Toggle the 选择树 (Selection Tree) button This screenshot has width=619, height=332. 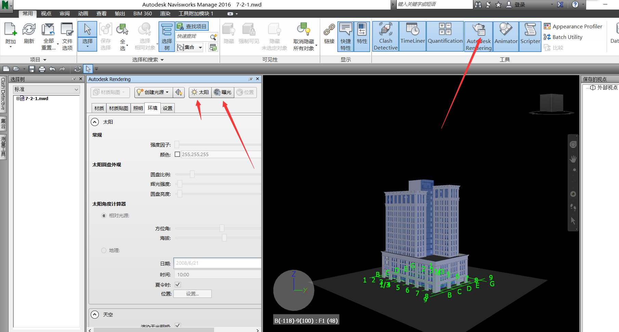pyautogui.click(x=167, y=36)
